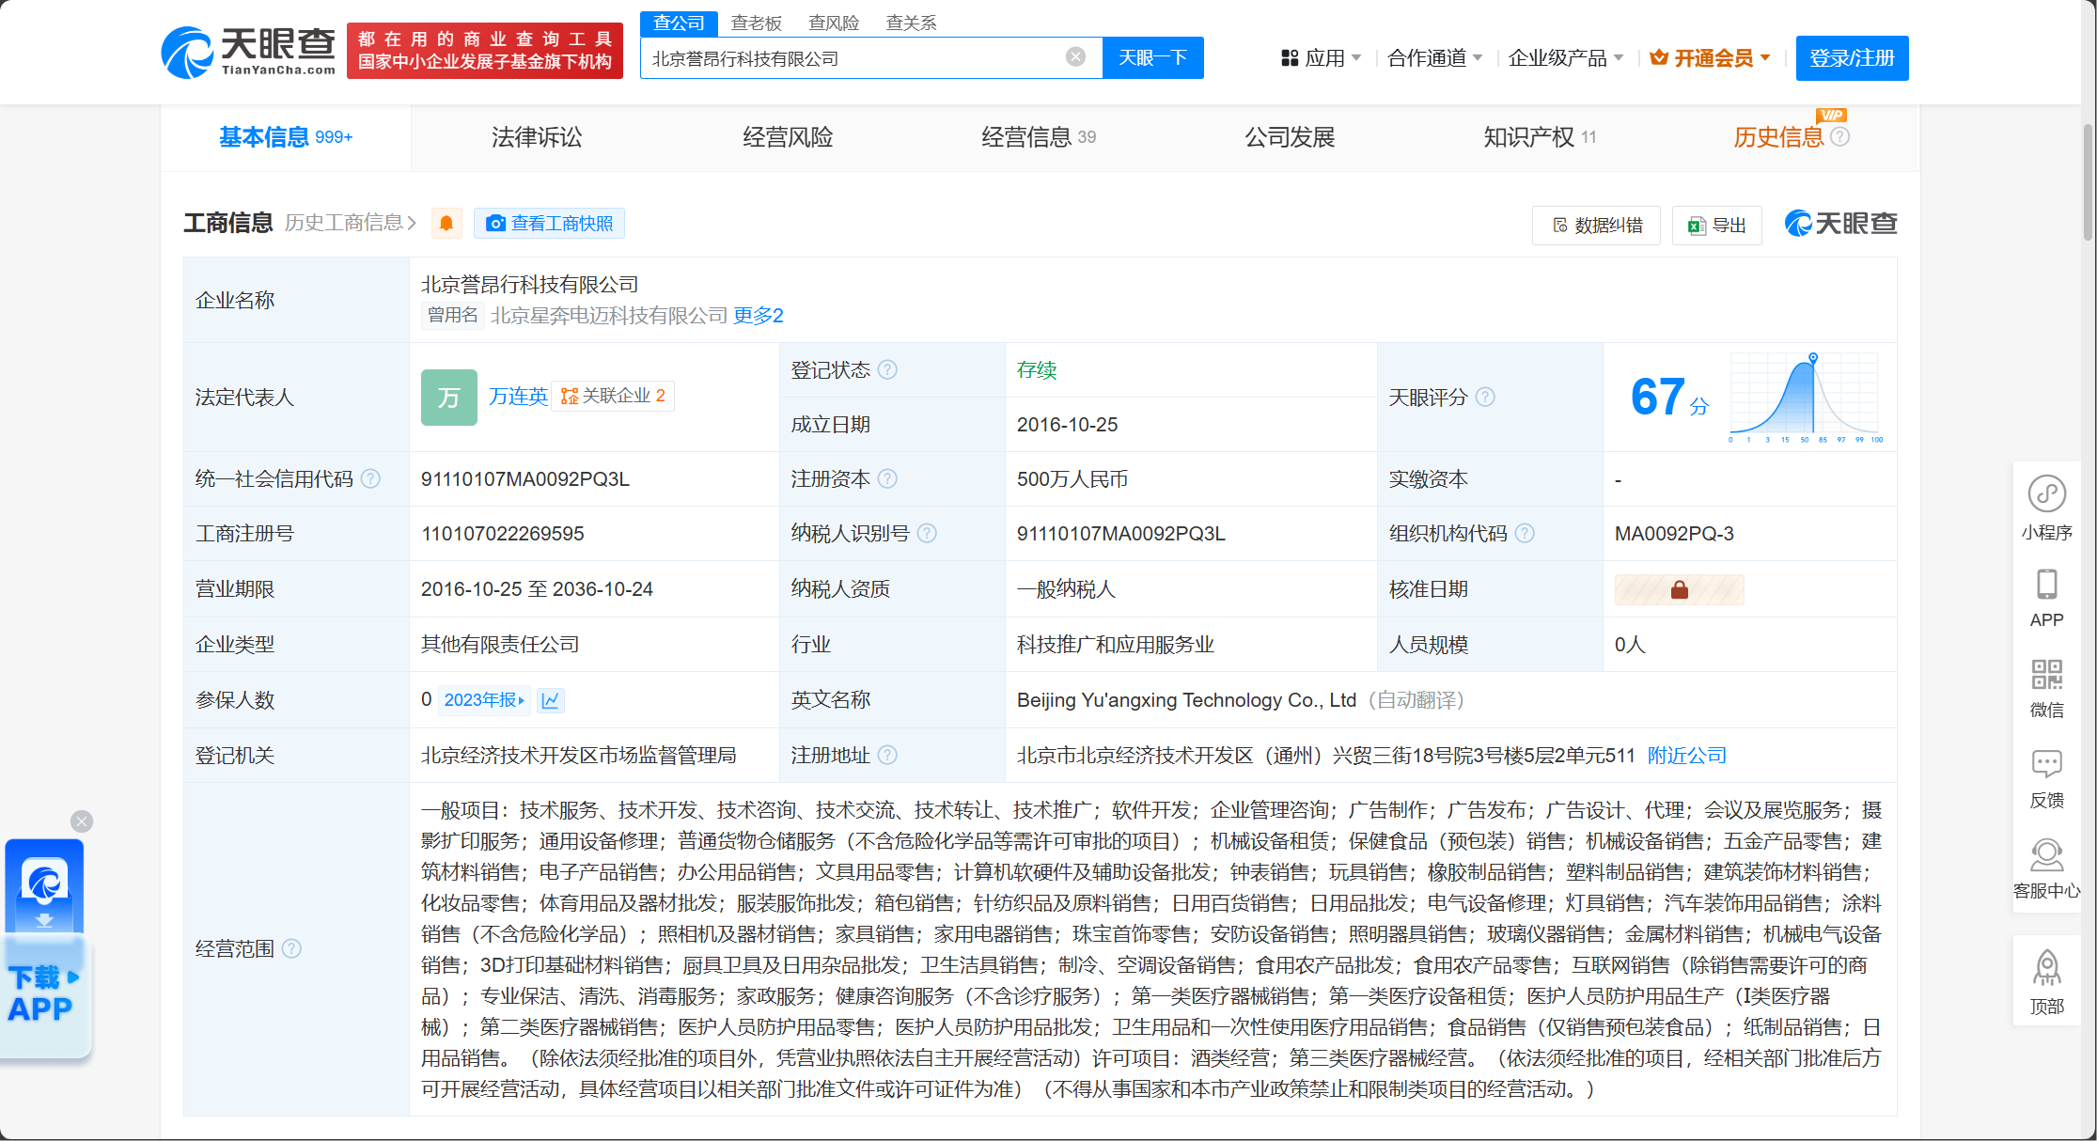This screenshot has height=1141, width=2097.
Task: Switch to the 查风险 search tab
Action: click(x=834, y=23)
